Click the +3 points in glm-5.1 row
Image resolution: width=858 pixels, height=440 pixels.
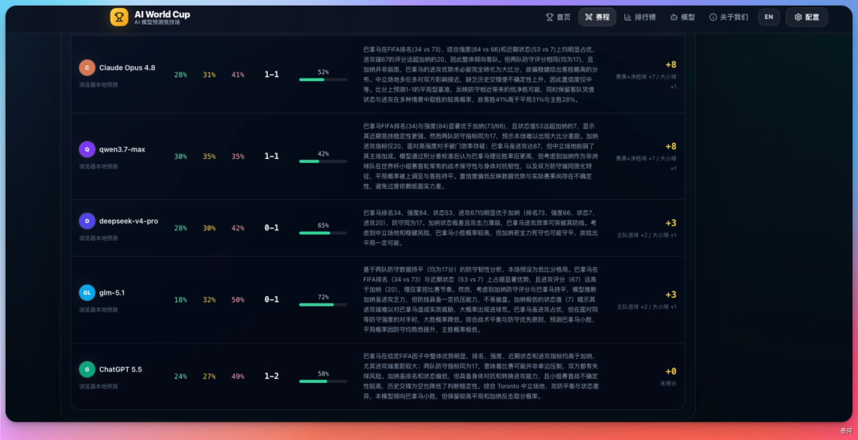[x=671, y=295]
